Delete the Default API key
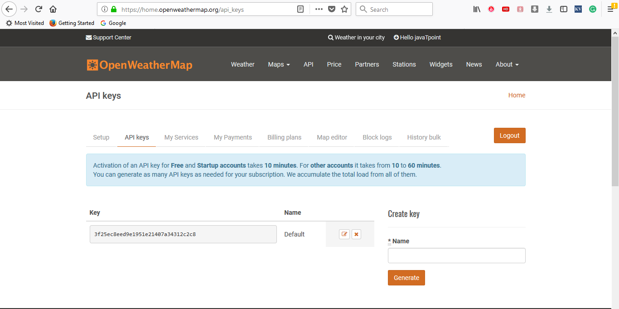This screenshot has height=309, width=619. [x=356, y=234]
